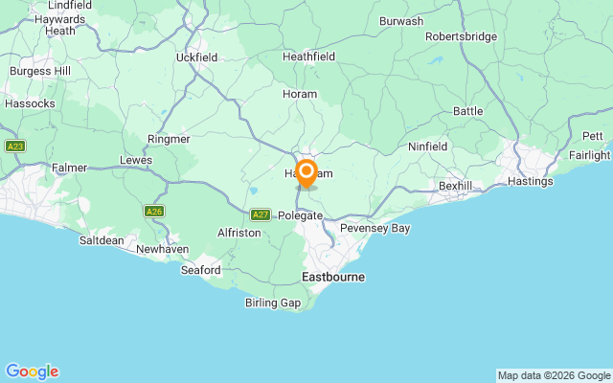The height and width of the screenshot is (383, 613).
Task: Click the Uckfield place label
Action: (x=196, y=57)
